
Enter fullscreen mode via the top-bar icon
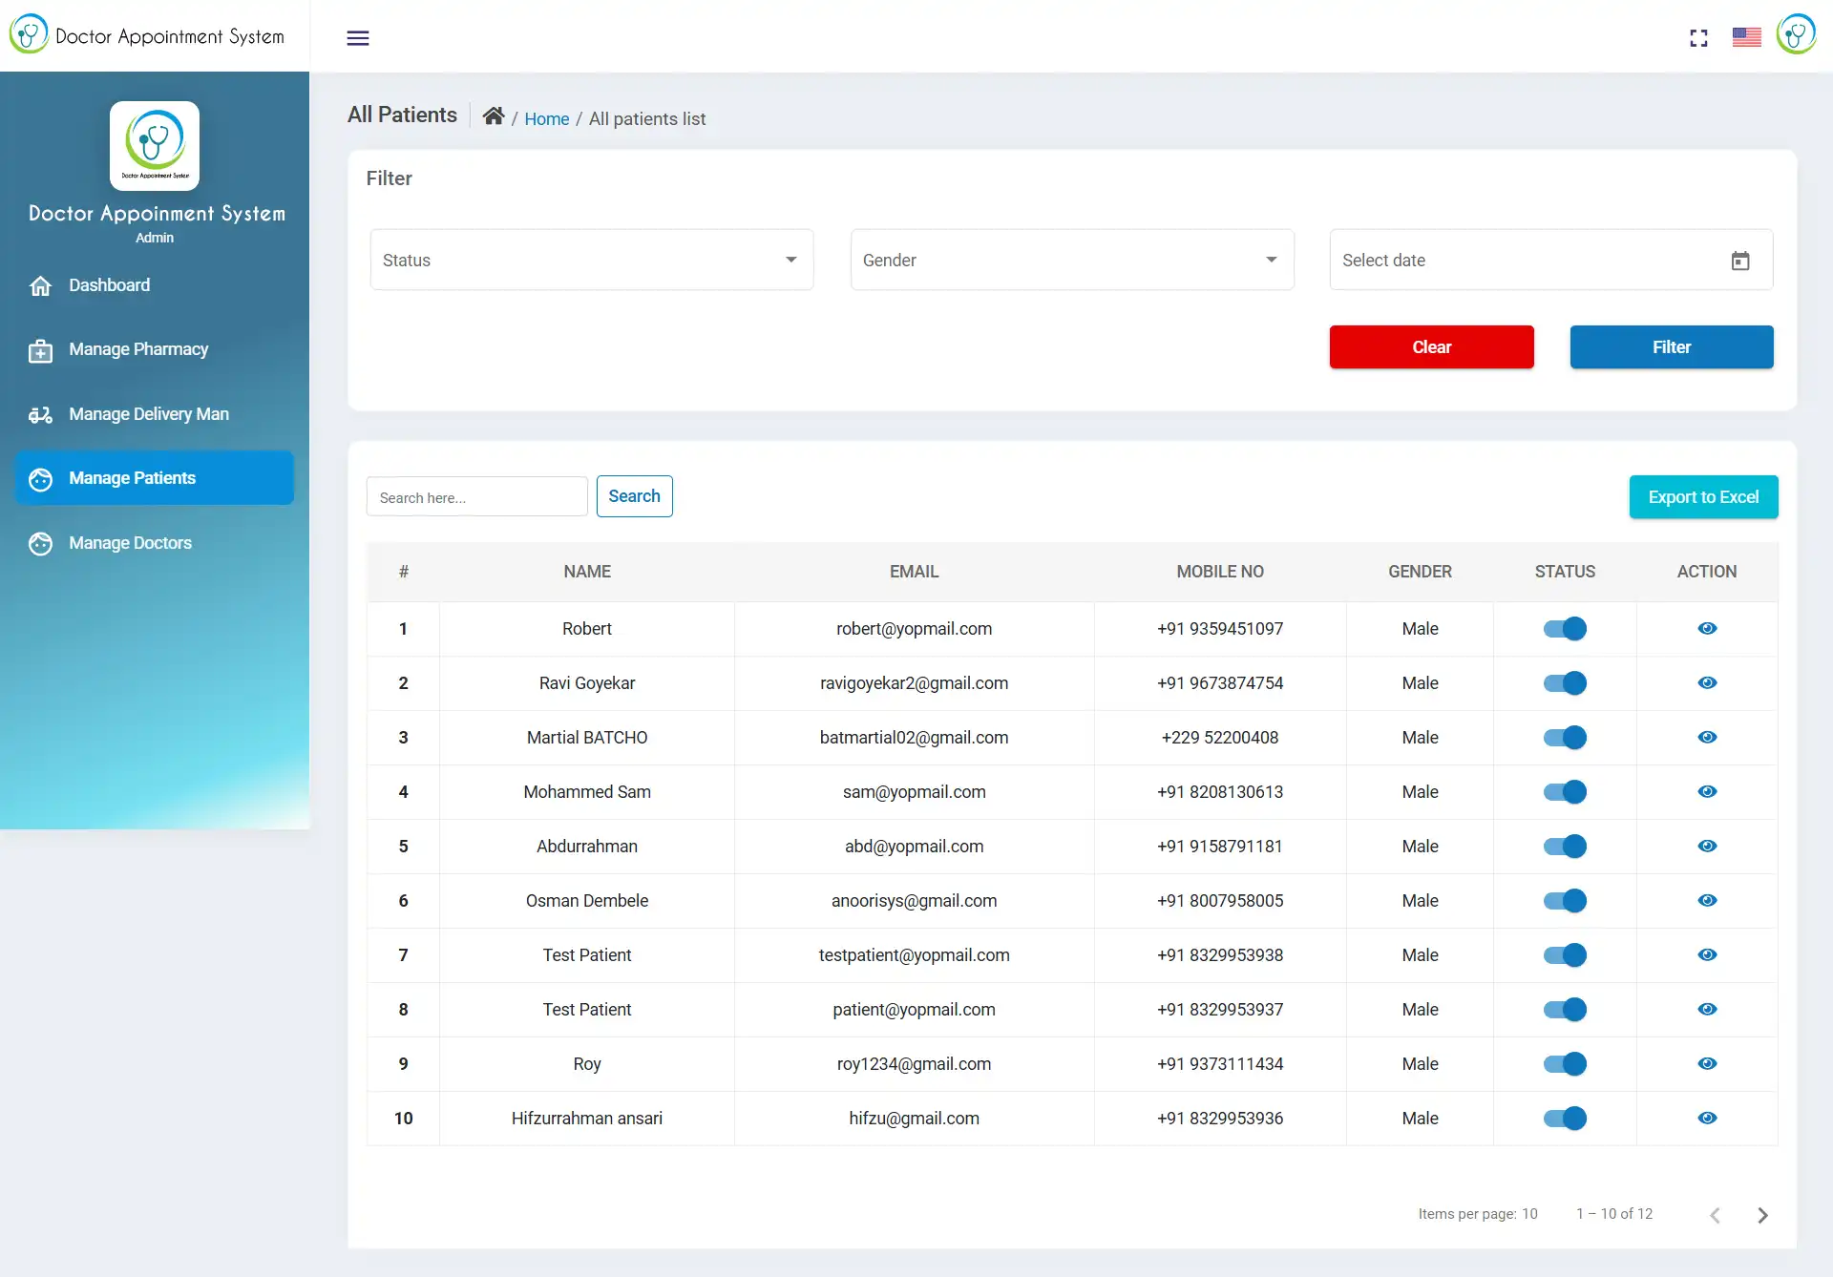point(1698,38)
